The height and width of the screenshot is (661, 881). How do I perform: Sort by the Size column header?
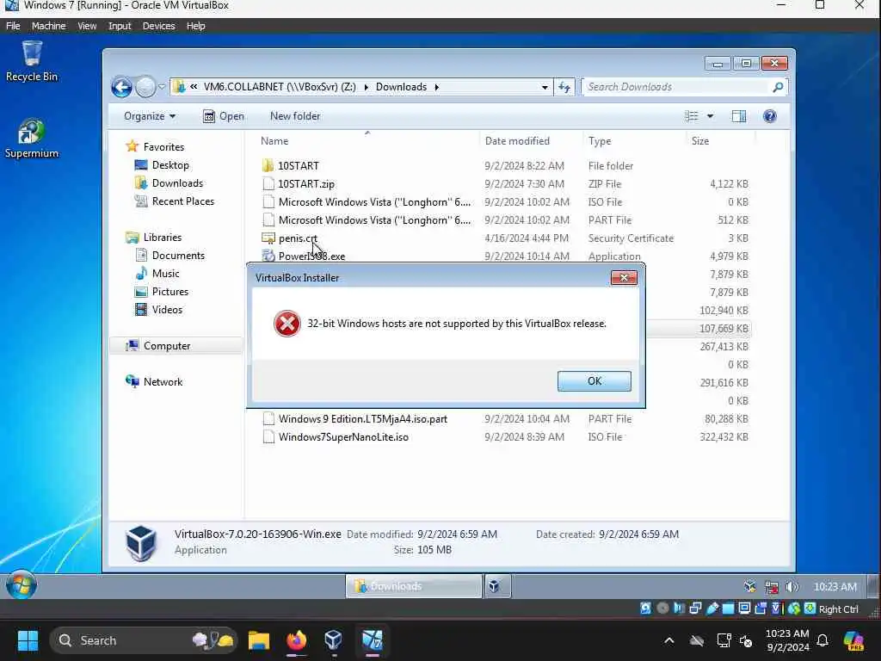(700, 141)
